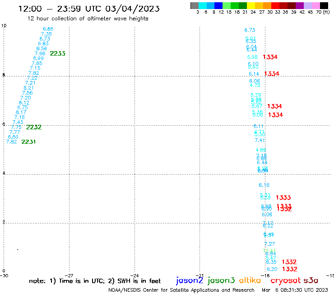This screenshot has height=294, width=334.
Task: Click the wave height value '4.78'
Action: [255, 85]
